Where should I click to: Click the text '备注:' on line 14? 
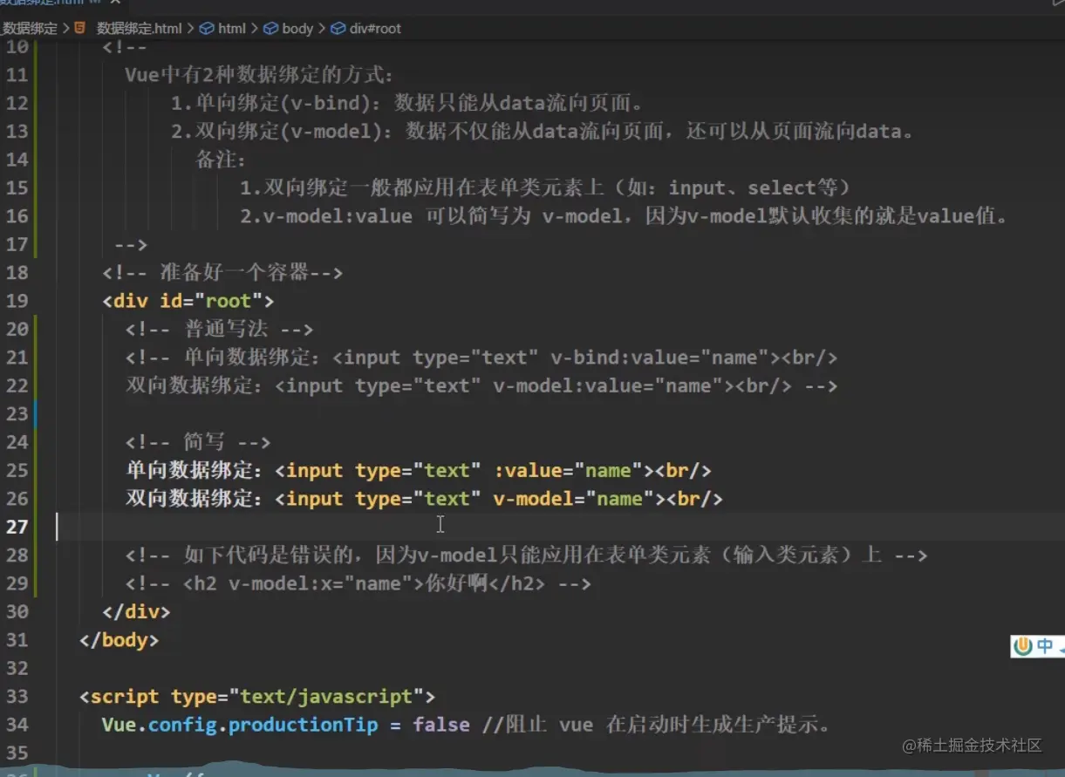[220, 160]
